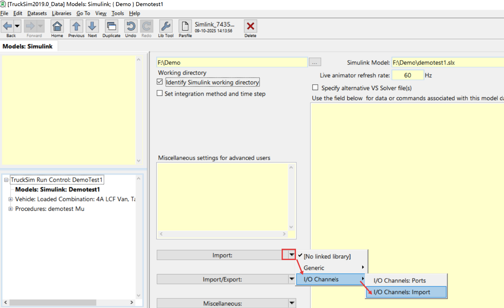
Task: Select the I/O Channels menu entry
Action: click(x=331, y=279)
